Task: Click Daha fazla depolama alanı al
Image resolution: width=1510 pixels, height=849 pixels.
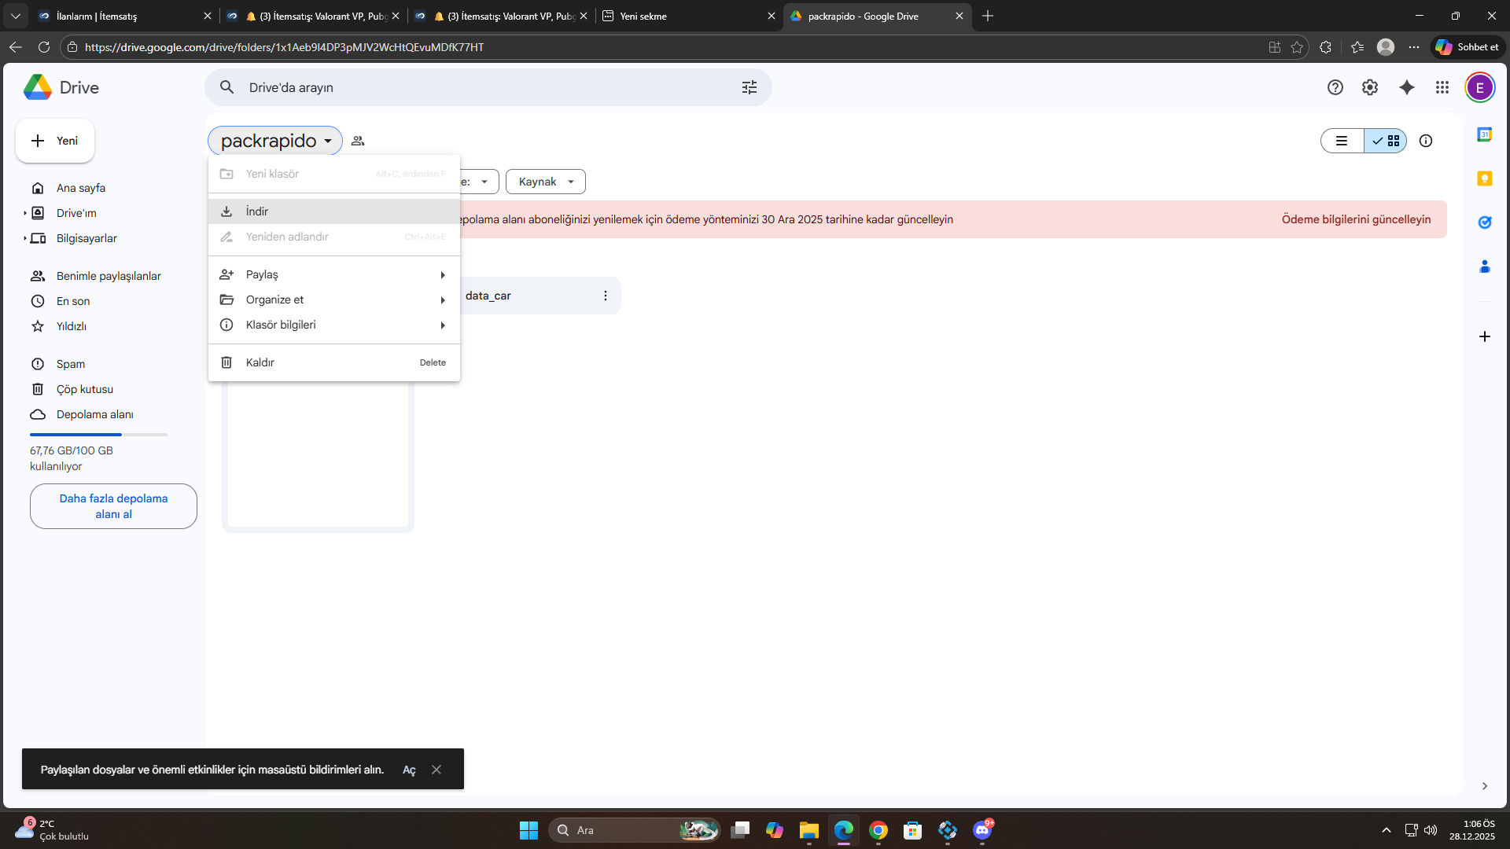Action: click(113, 506)
